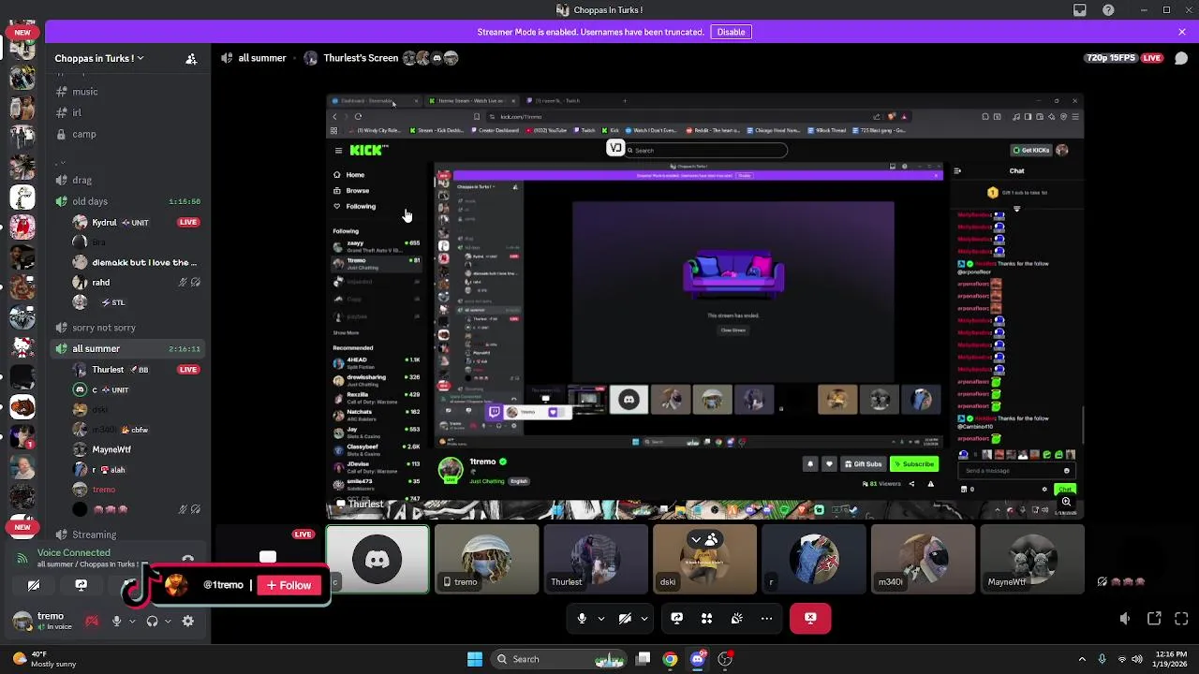Open output device options beside headphones icon
Viewport: 1199px width, 674px height.
tap(167, 621)
